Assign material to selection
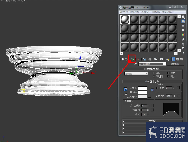 [x=132, y=59]
